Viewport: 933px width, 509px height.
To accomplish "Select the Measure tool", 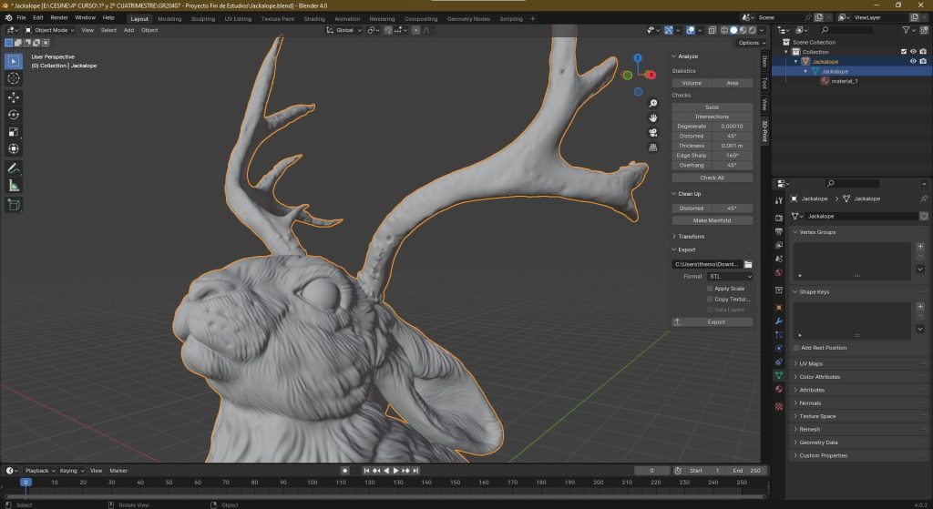I will 14,186.
